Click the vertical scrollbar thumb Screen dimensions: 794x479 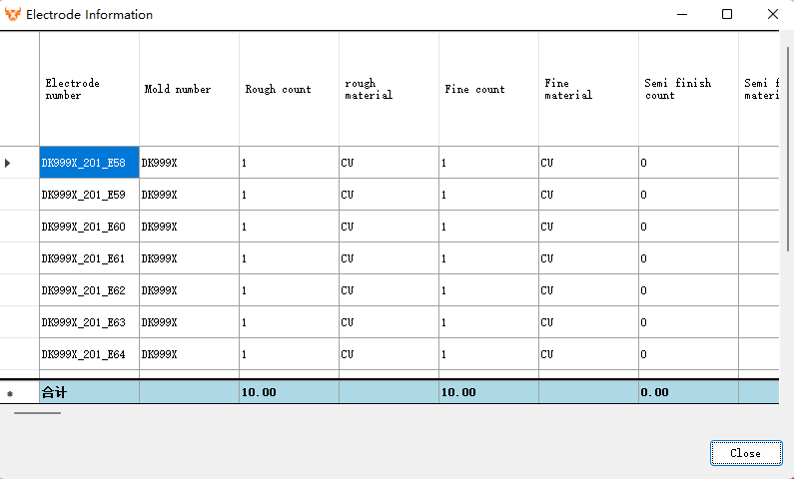[788, 150]
